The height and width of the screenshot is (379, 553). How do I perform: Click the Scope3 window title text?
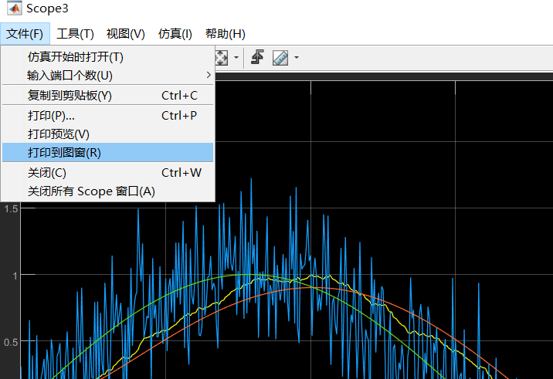pyautogui.click(x=47, y=8)
